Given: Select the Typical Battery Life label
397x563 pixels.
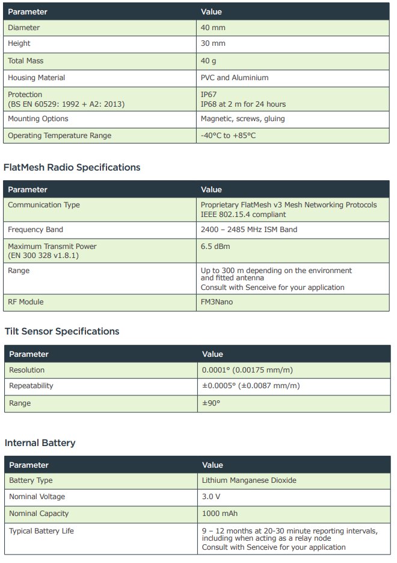Looking at the screenshot, I should pyautogui.click(x=42, y=530).
